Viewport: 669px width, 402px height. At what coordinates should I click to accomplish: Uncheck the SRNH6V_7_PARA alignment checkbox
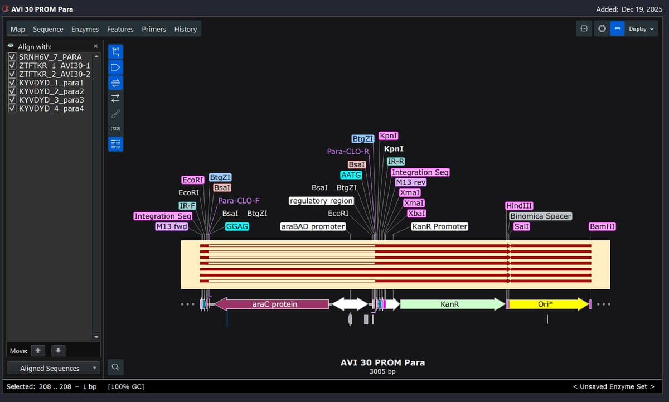[x=12, y=57]
